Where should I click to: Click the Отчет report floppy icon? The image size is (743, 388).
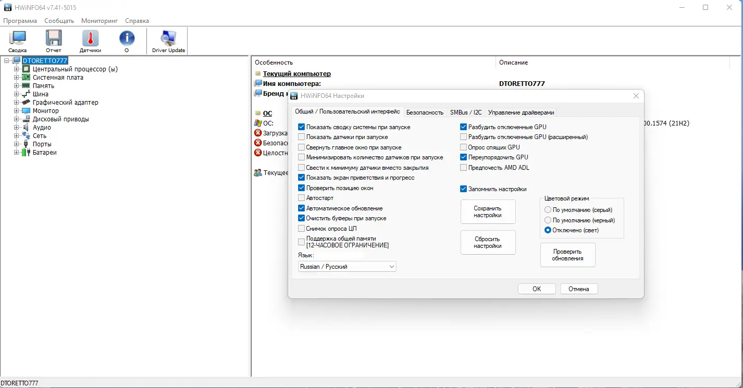[54, 38]
